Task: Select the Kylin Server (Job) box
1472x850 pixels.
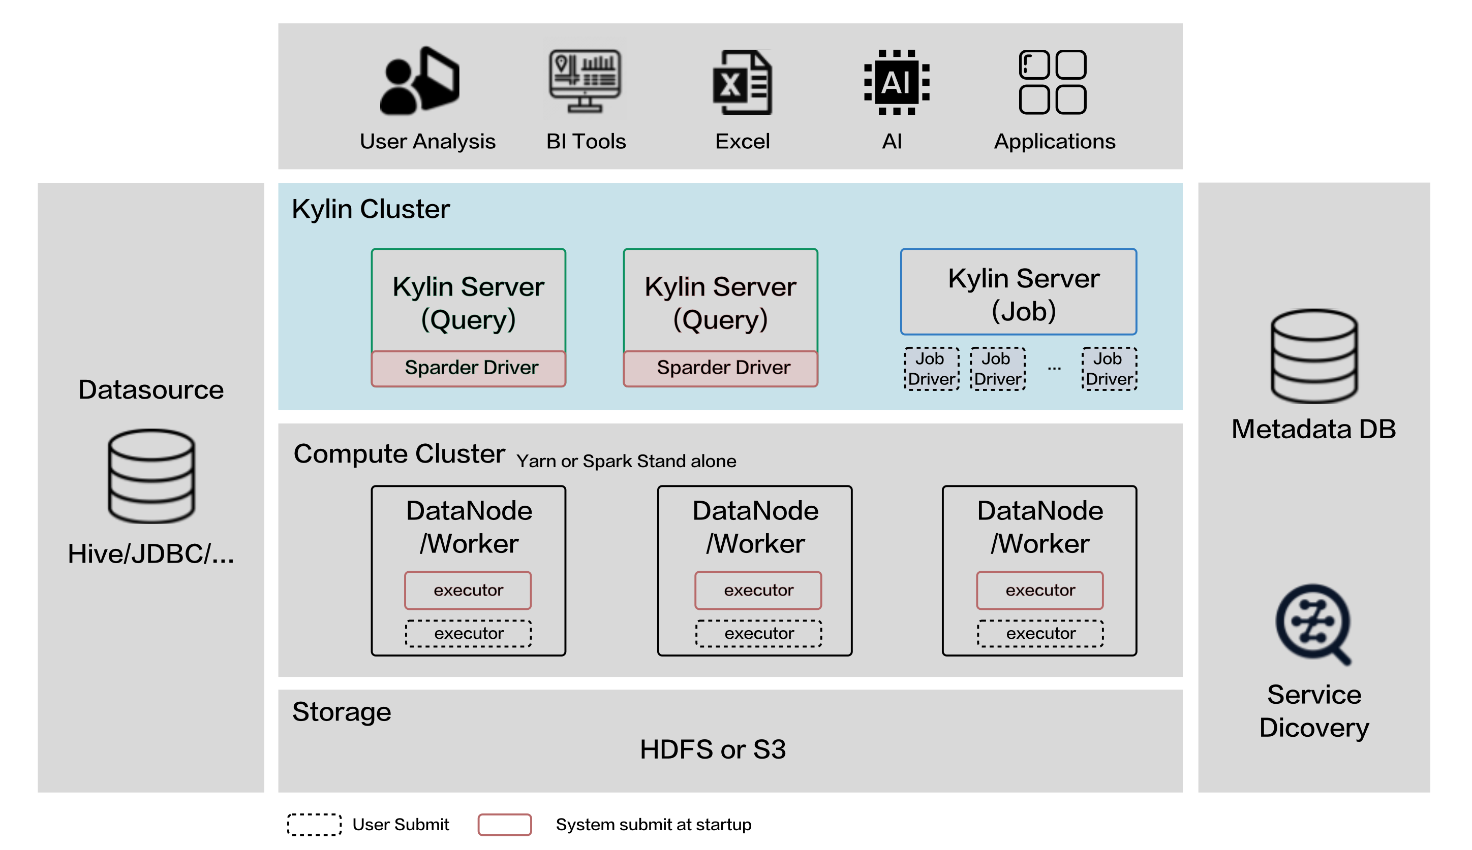Action: (1018, 291)
